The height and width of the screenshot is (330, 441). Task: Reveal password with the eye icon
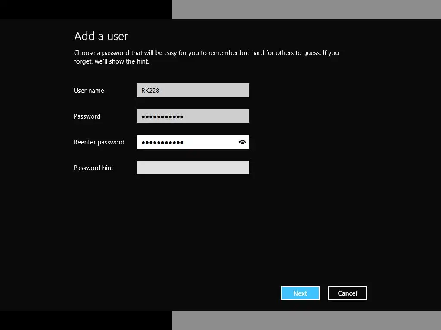tap(242, 142)
